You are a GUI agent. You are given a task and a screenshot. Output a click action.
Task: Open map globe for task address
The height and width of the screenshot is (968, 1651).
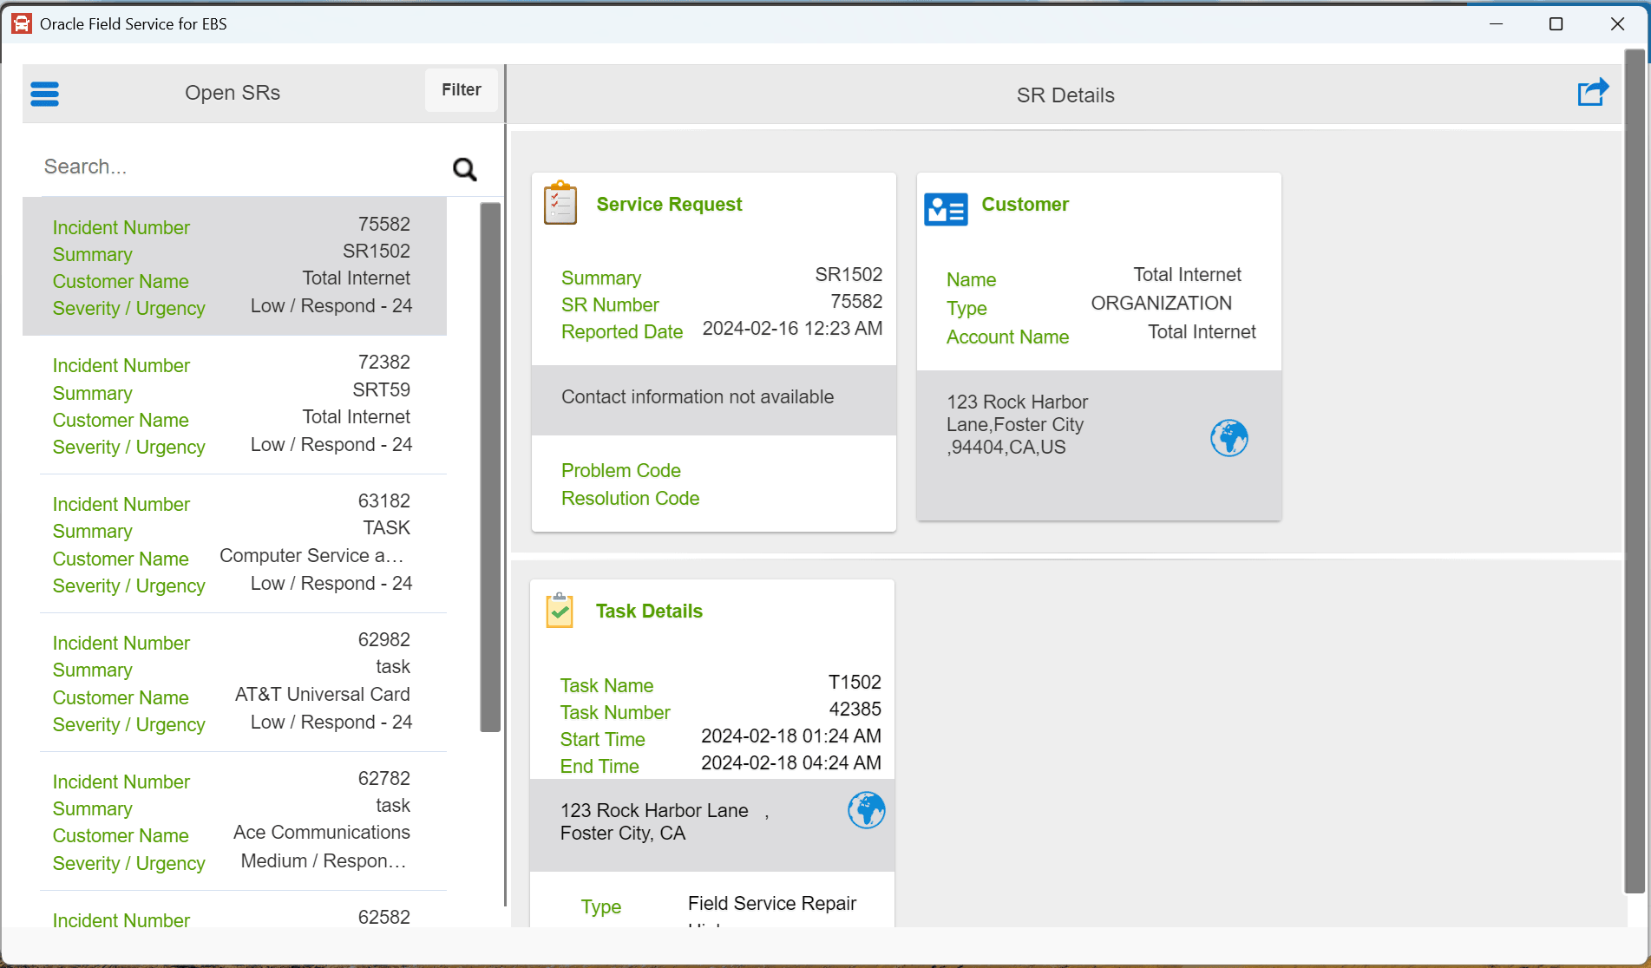click(x=866, y=810)
